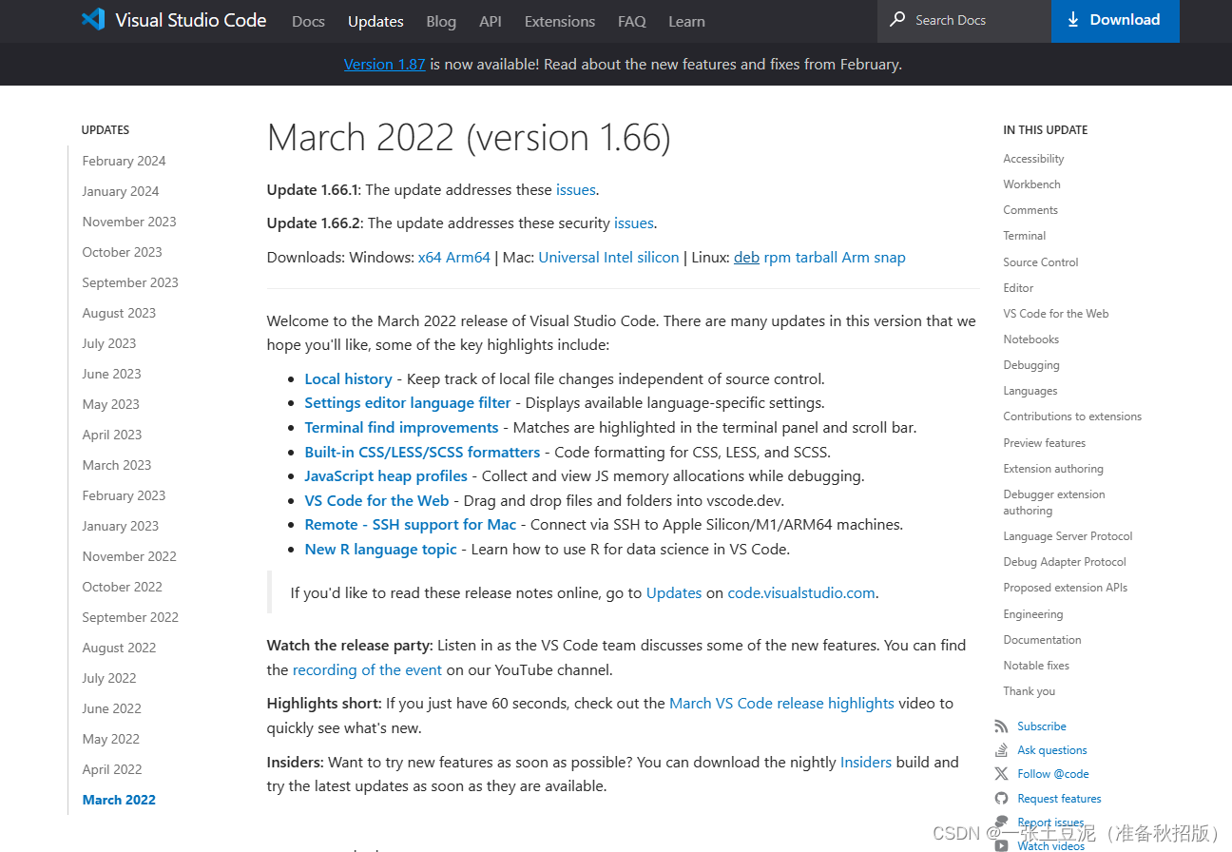The width and height of the screenshot is (1232, 852).
Task: Select January 2024 in Updates sidebar
Action: pyautogui.click(x=121, y=191)
